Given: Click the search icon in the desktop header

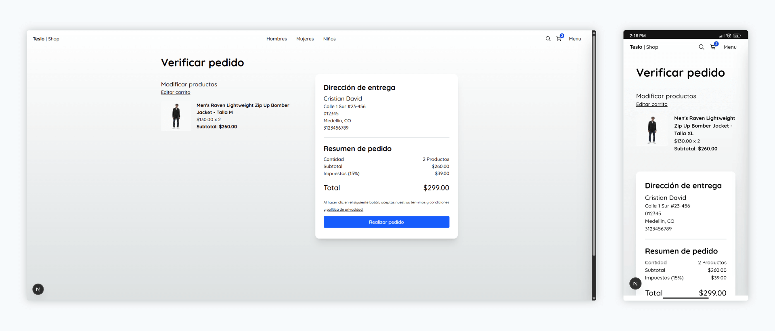Looking at the screenshot, I should click(x=548, y=39).
